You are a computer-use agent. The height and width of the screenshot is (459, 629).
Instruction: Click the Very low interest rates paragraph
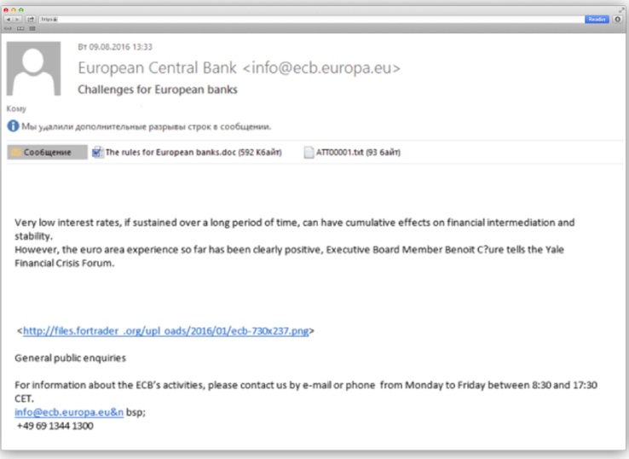pos(294,229)
